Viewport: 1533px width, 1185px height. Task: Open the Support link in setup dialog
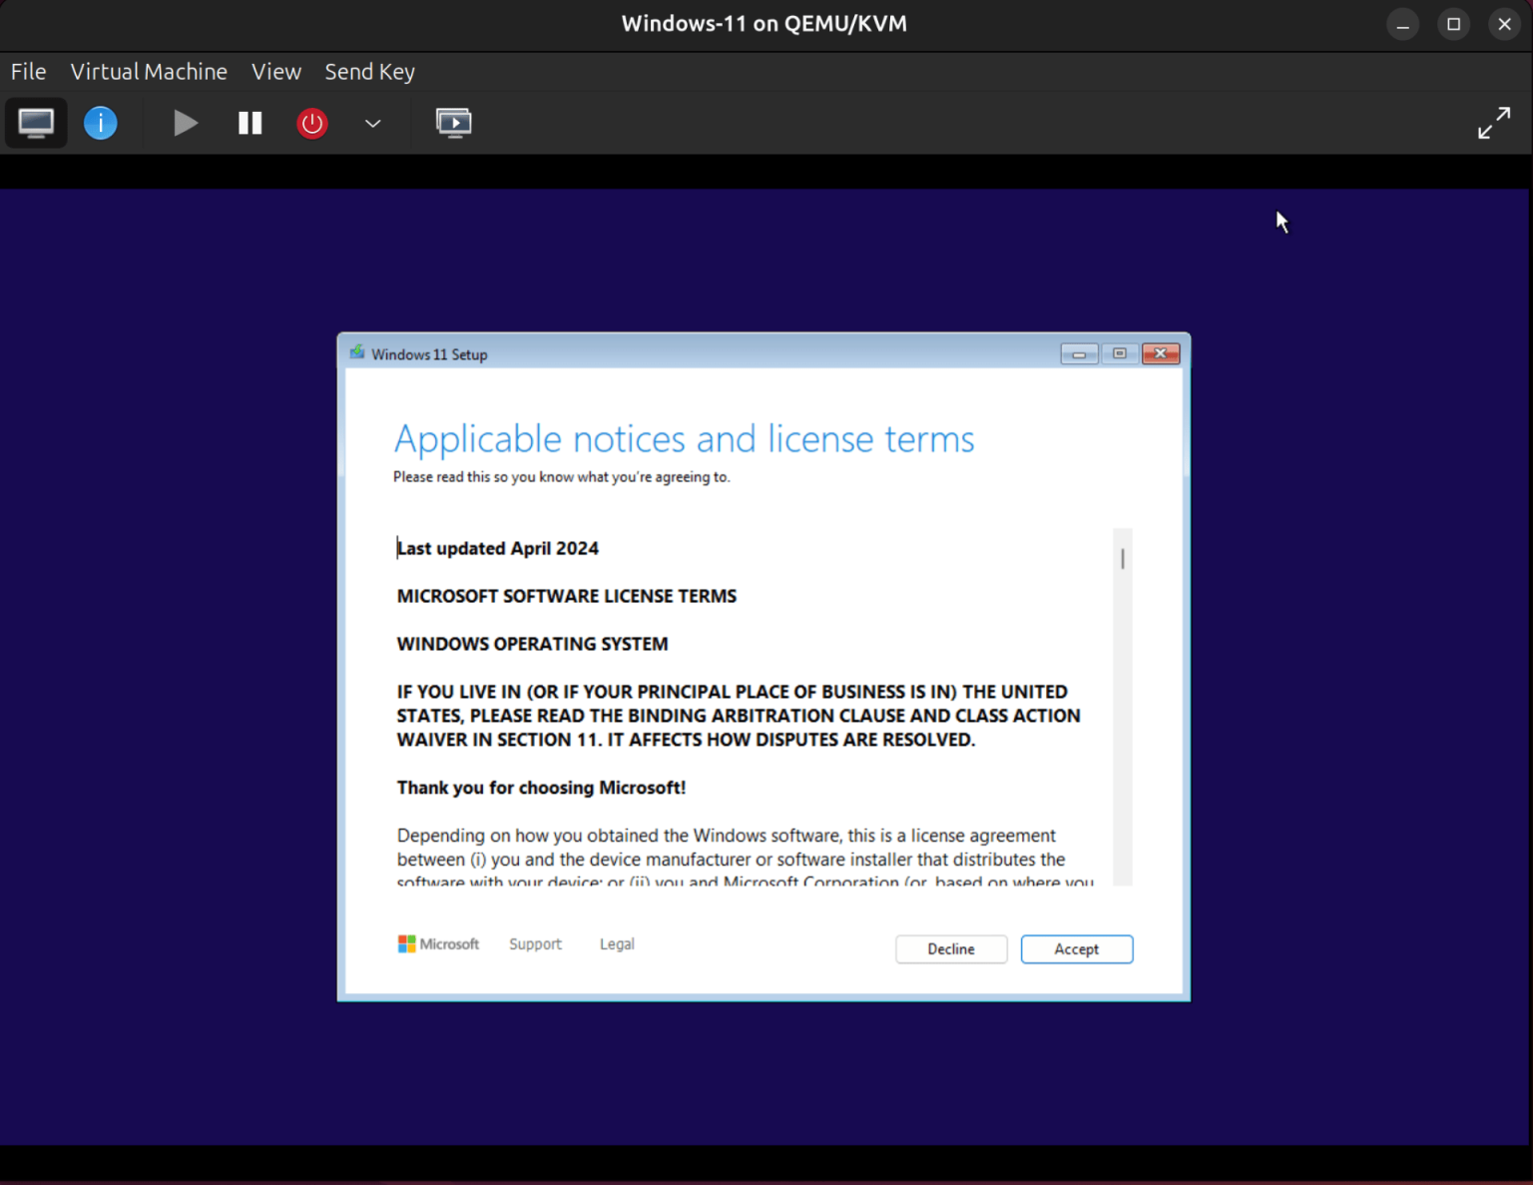click(535, 943)
